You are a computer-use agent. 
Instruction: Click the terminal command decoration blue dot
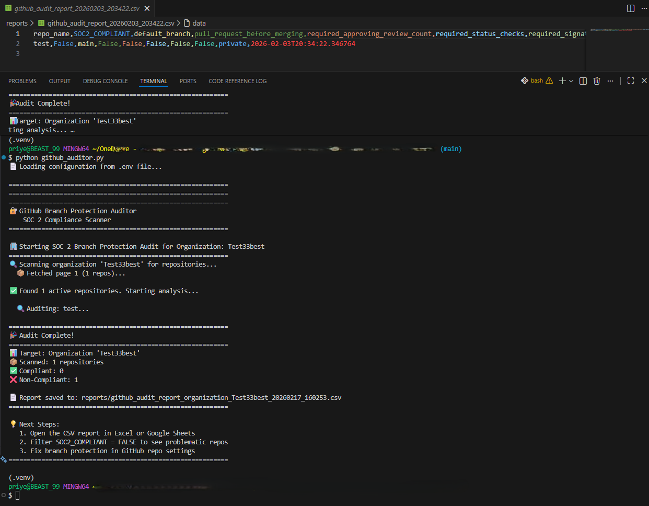(4, 157)
